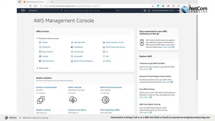This screenshot has height=121, width=215.
Task: Click the mobile phone app icon
Action: (x=142, y=42)
